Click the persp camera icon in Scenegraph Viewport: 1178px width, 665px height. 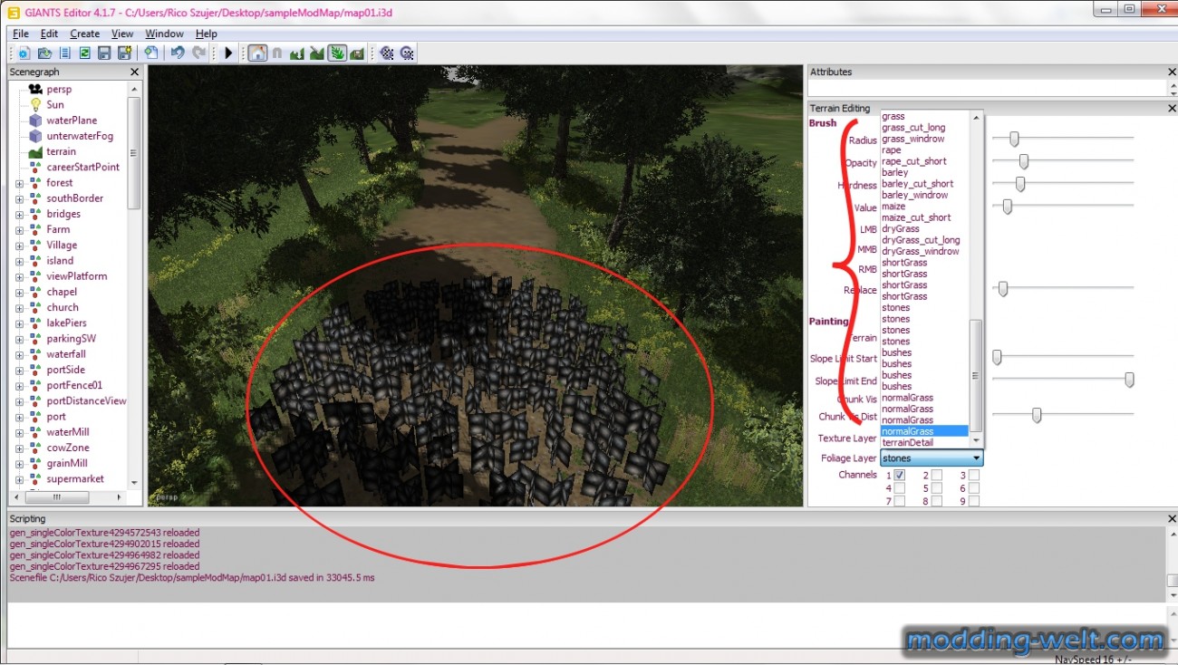tap(35, 89)
